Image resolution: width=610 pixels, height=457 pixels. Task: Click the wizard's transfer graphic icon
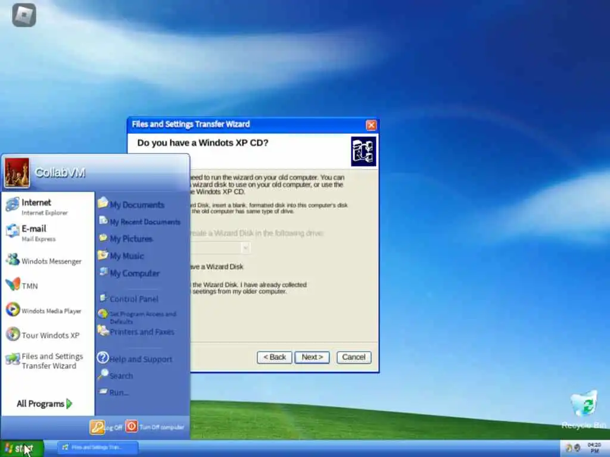(x=363, y=151)
